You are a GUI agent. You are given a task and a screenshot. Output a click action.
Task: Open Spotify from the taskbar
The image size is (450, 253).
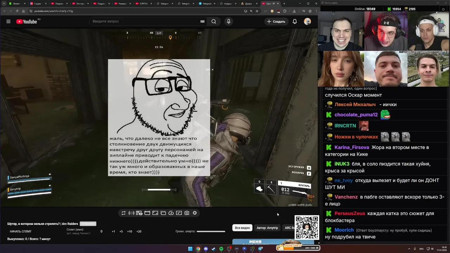click(221, 249)
